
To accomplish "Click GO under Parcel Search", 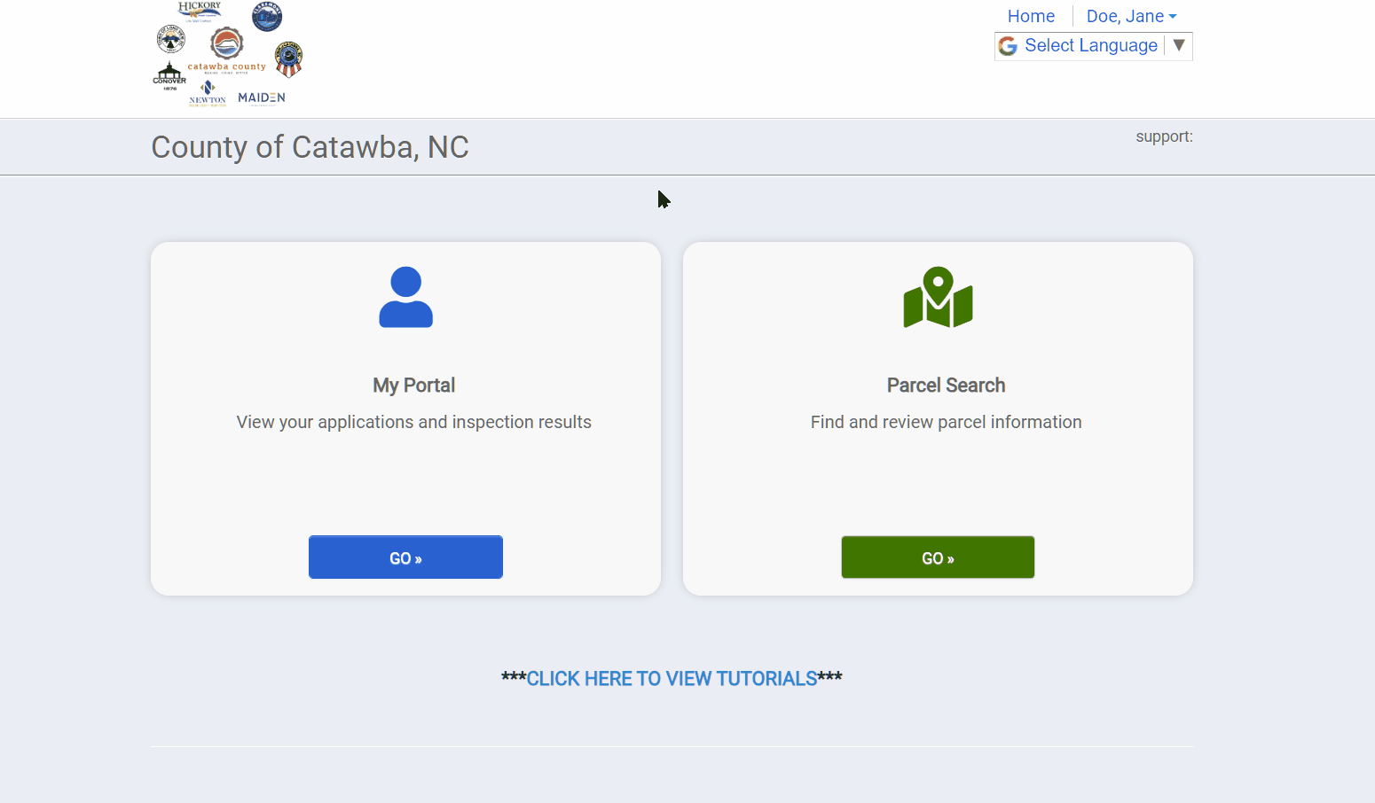I will 938,557.
